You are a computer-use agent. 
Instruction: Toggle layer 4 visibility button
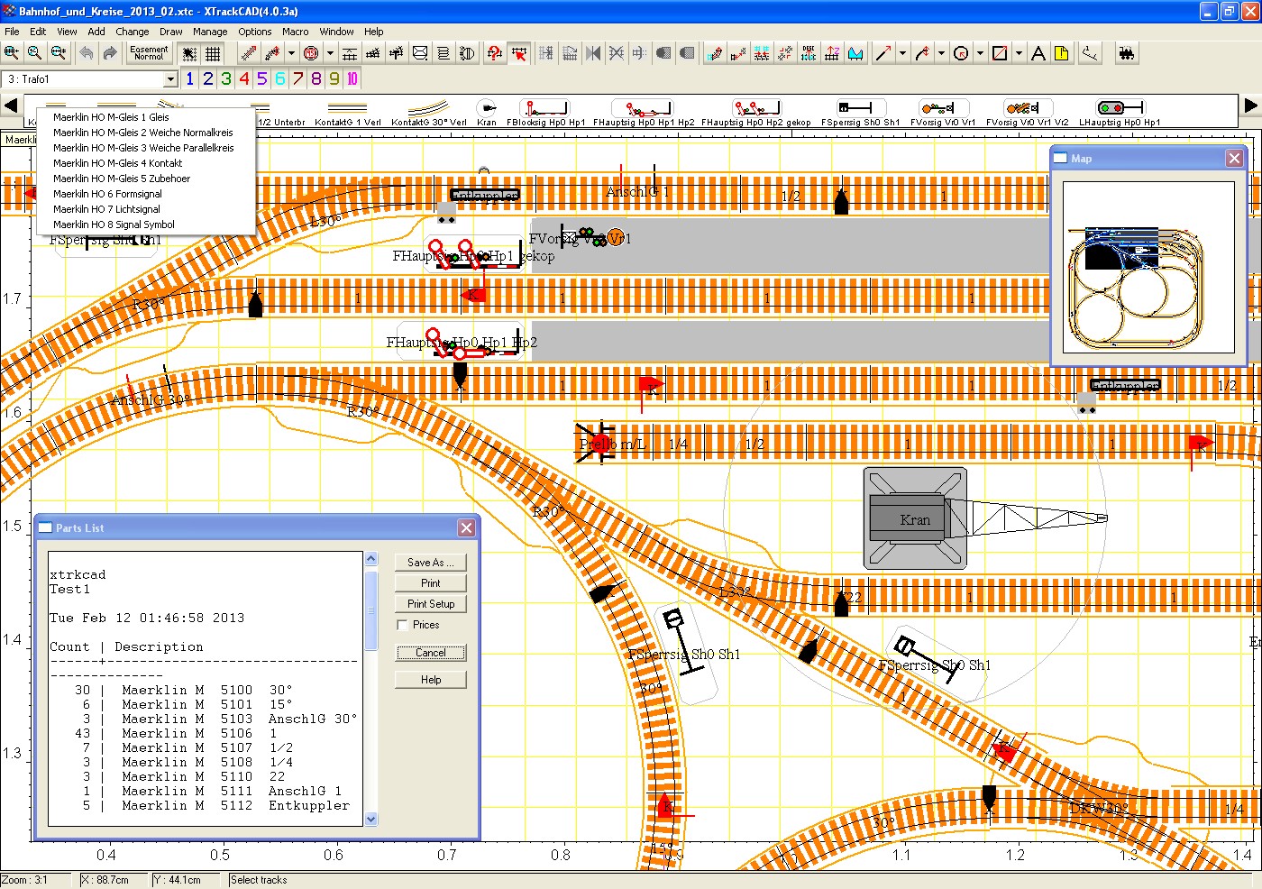pos(244,78)
